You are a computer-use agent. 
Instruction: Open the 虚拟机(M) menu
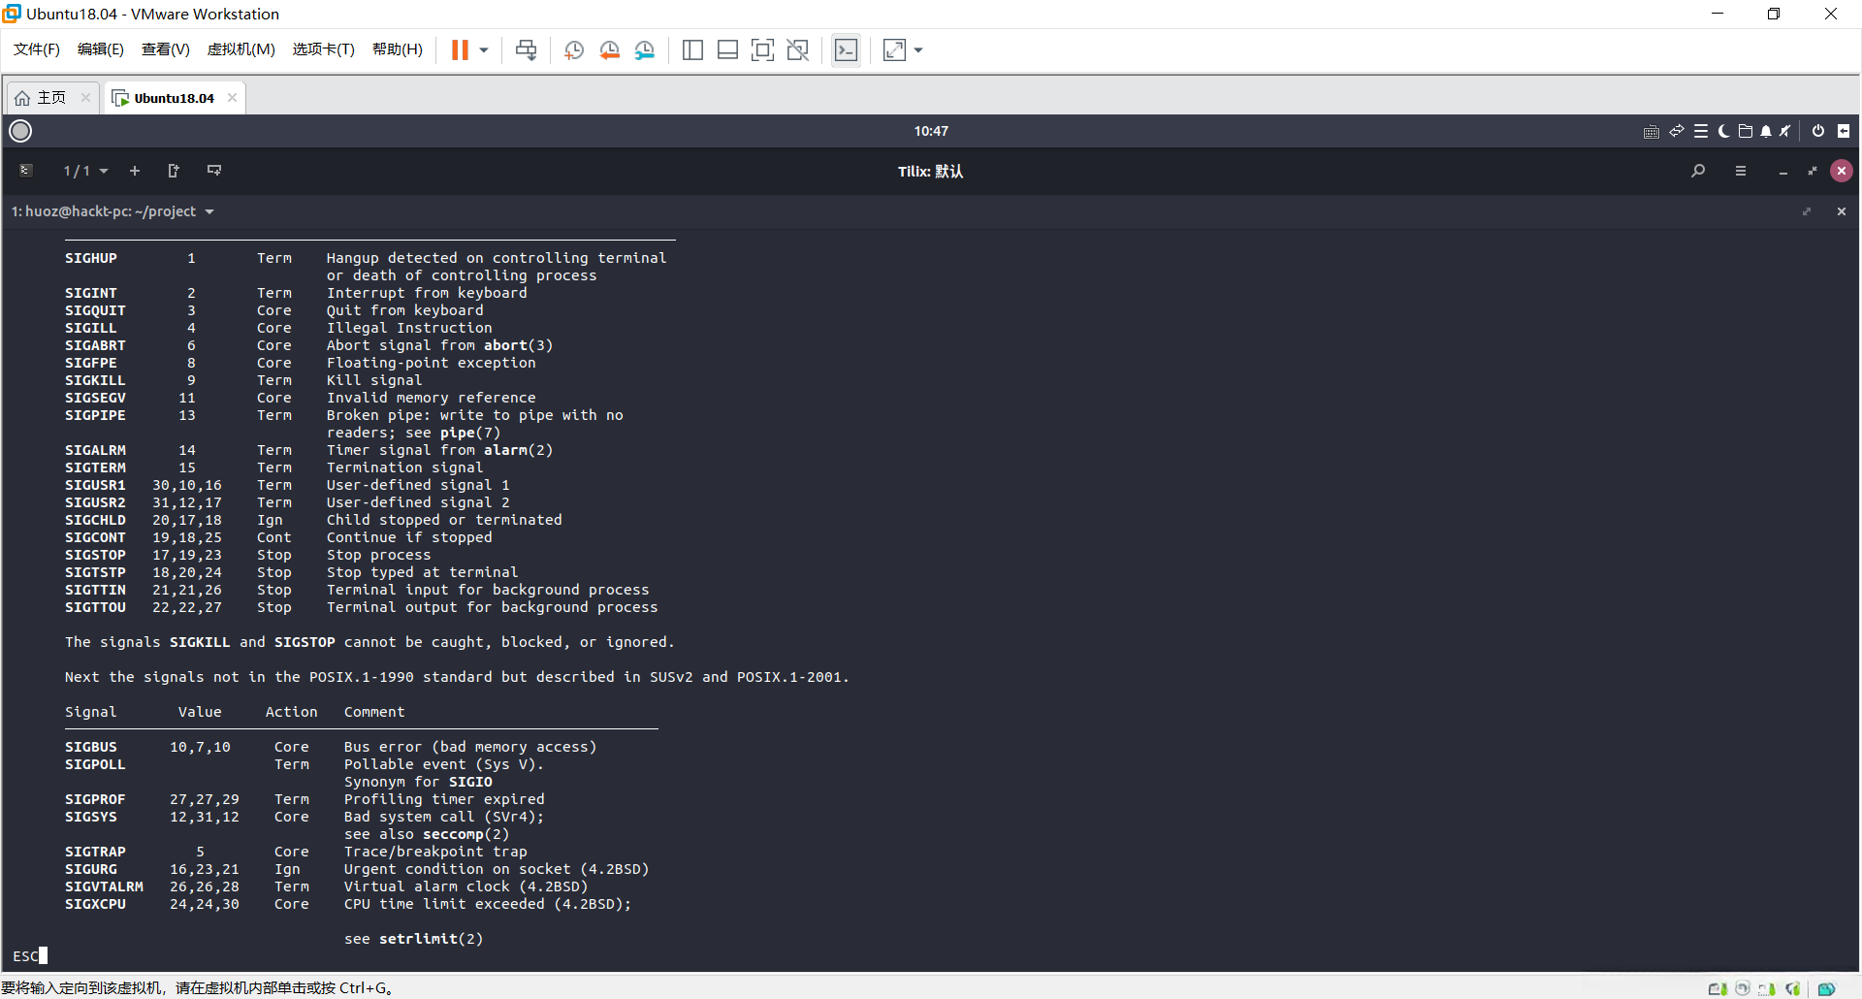(x=241, y=49)
